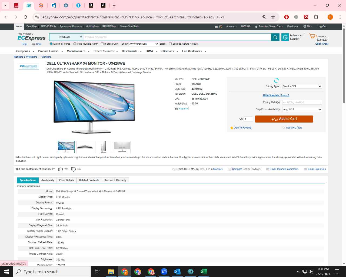Click the Pricing Ref # input field

[302, 102]
